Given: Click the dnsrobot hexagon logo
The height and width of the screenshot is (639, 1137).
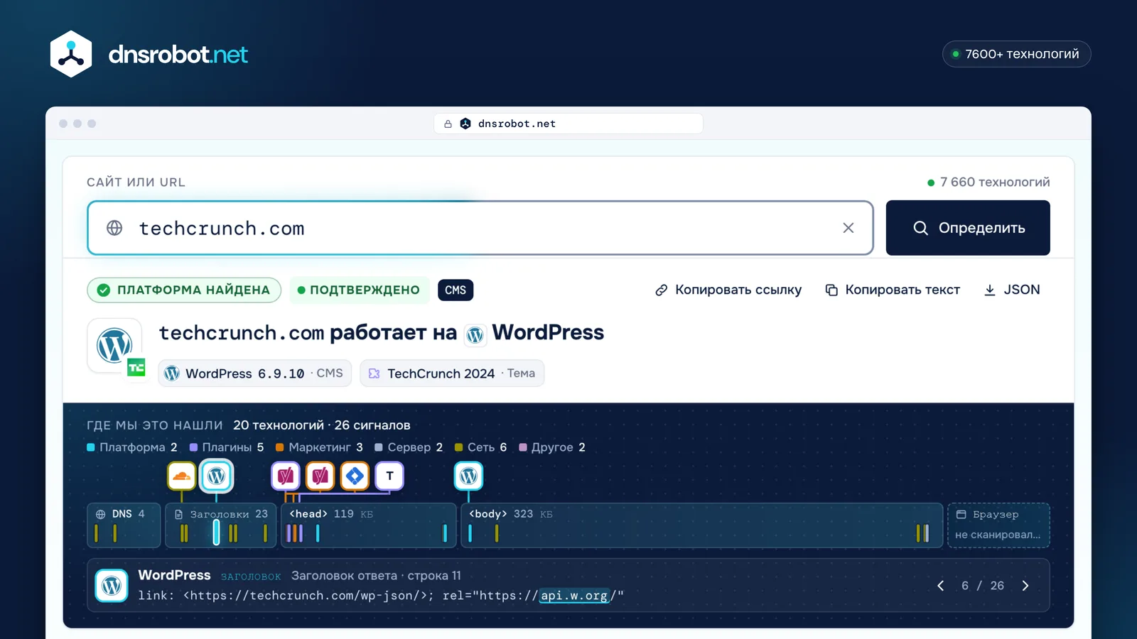Looking at the screenshot, I should tap(71, 54).
